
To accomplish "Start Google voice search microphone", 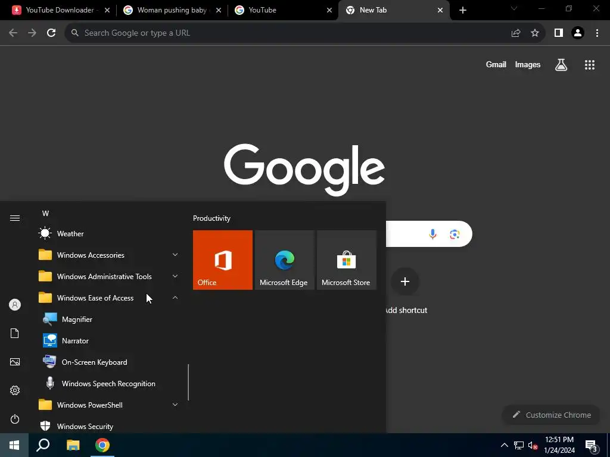I will [432, 234].
